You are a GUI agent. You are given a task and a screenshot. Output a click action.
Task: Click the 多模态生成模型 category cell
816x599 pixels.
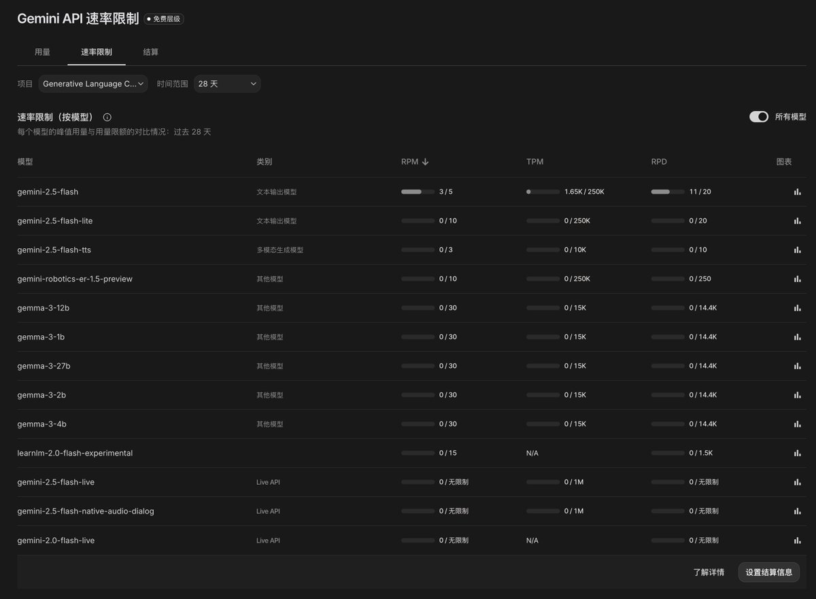(x=279, y=250)
